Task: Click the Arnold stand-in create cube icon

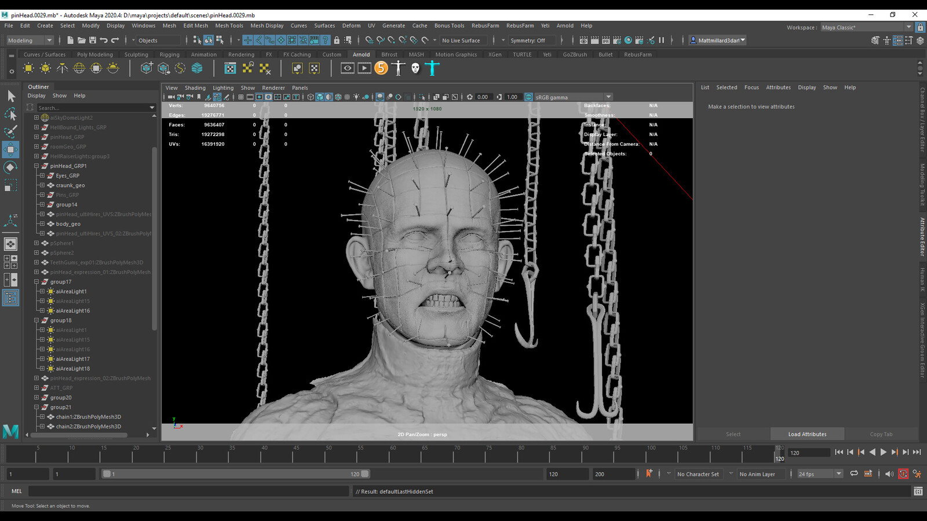Action: 147,68
